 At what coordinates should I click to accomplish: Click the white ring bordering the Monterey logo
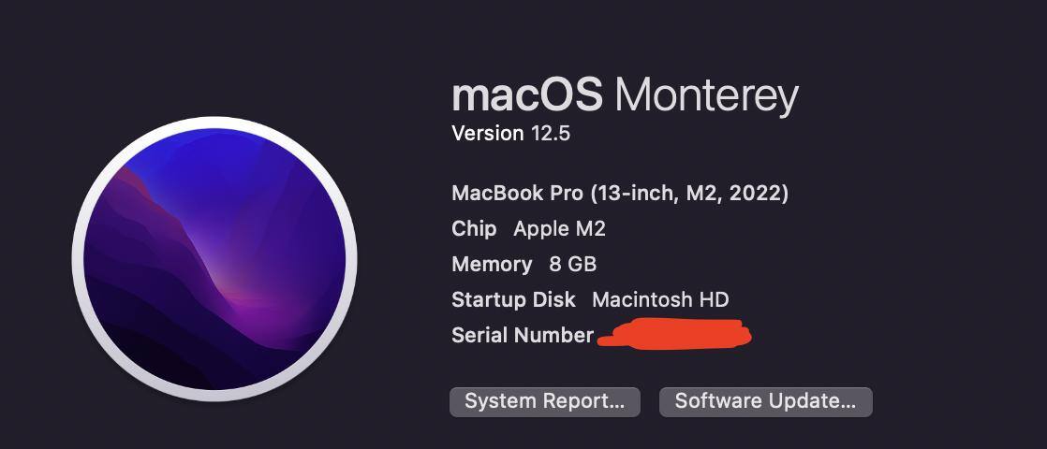(x=79, y=259)
